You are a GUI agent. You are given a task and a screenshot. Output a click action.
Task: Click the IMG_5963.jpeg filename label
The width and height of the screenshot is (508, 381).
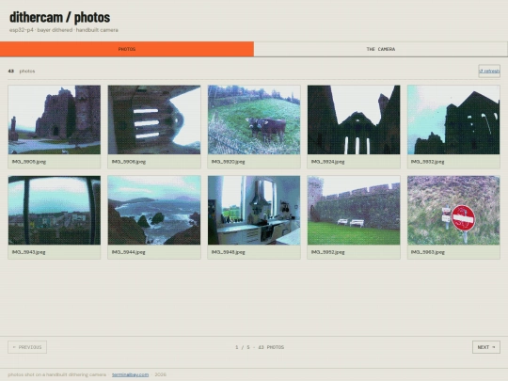[427, 252]
